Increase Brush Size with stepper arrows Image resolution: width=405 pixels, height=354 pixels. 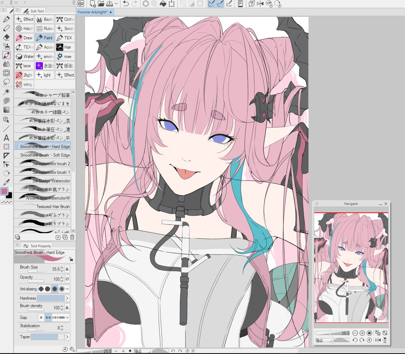62,268
